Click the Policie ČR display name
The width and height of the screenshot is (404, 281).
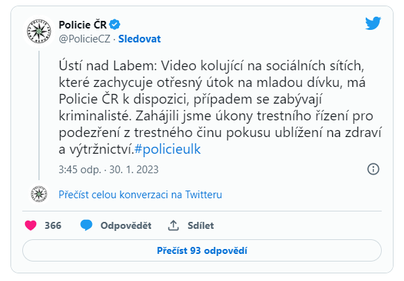pos(83,25)
